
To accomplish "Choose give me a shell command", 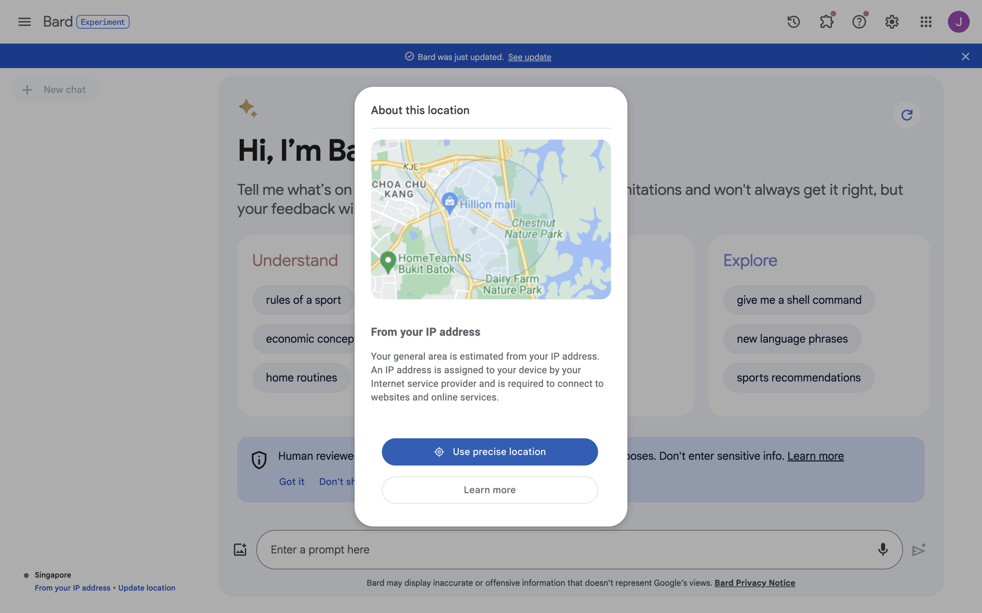I will pyautogui.click(x=799, y=300).
